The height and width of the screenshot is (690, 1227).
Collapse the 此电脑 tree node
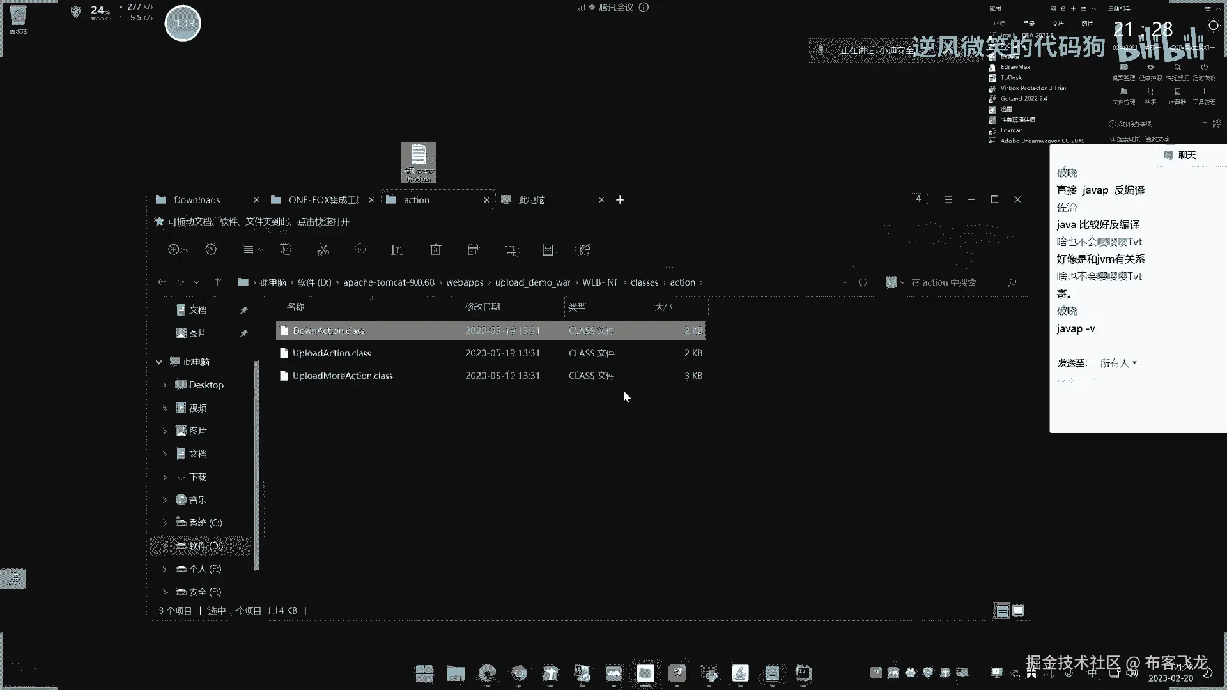159,362
